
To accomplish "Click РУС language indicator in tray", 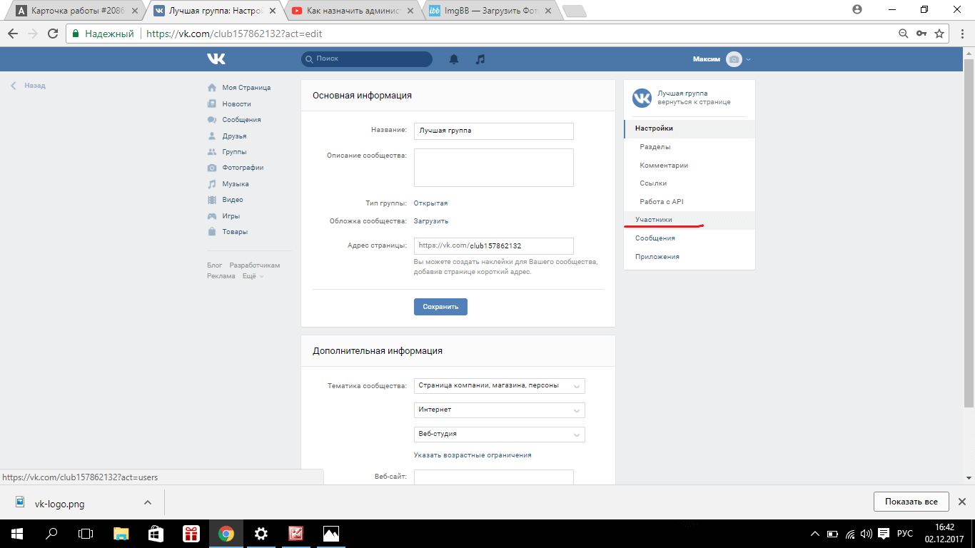I will click(904, 533).
